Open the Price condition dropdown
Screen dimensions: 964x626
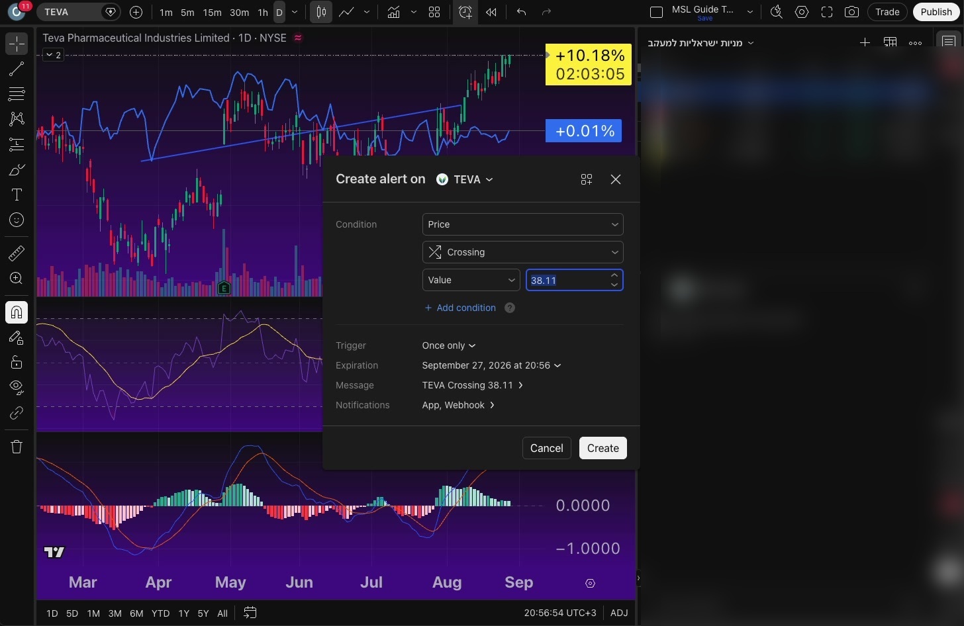click(522, 224)
